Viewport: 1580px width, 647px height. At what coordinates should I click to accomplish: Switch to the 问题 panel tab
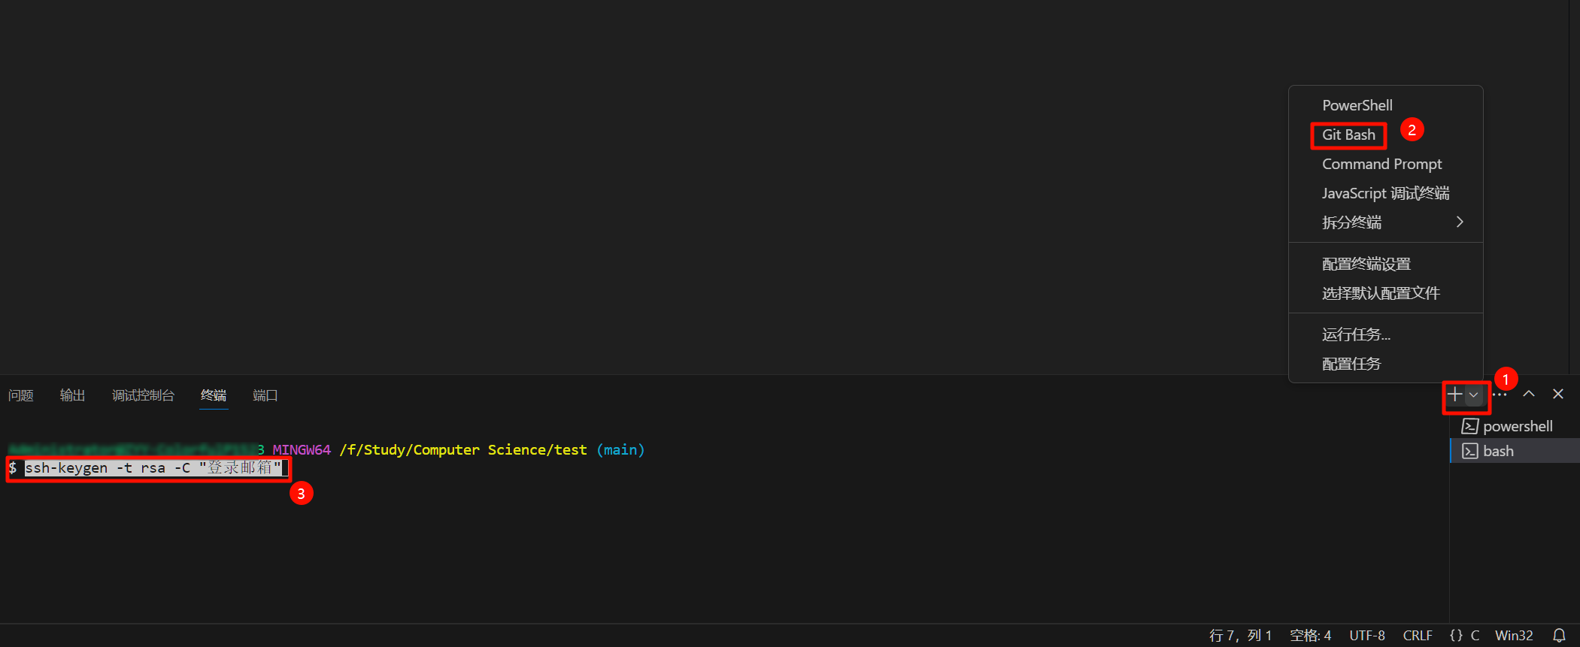click(21, 395)
